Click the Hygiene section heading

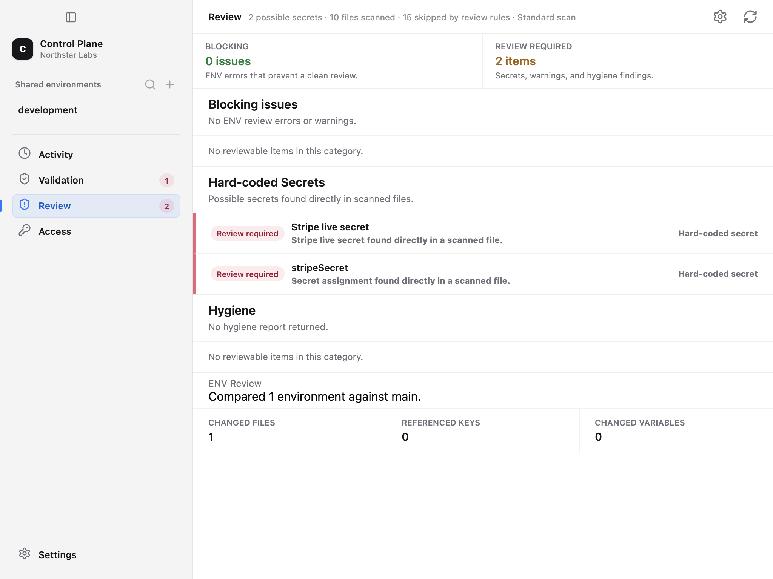[232, 311]
